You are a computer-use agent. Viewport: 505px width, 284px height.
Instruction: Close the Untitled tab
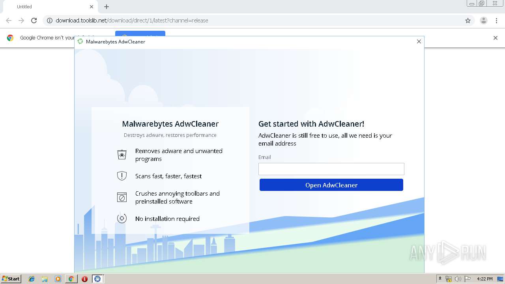92,7
